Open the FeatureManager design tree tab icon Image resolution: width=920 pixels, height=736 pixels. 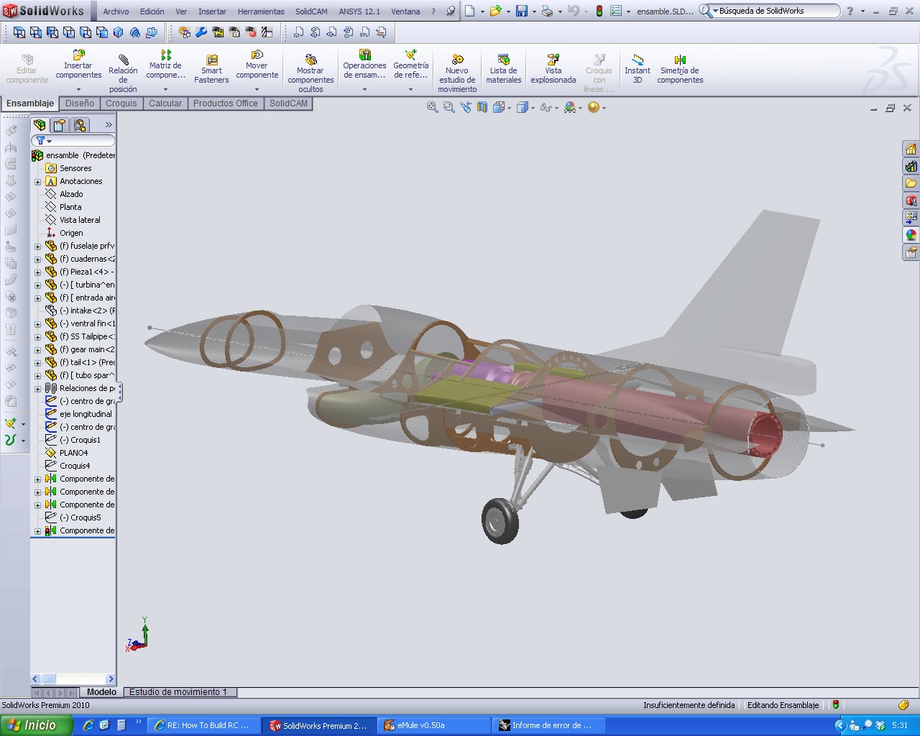point(40,125)
